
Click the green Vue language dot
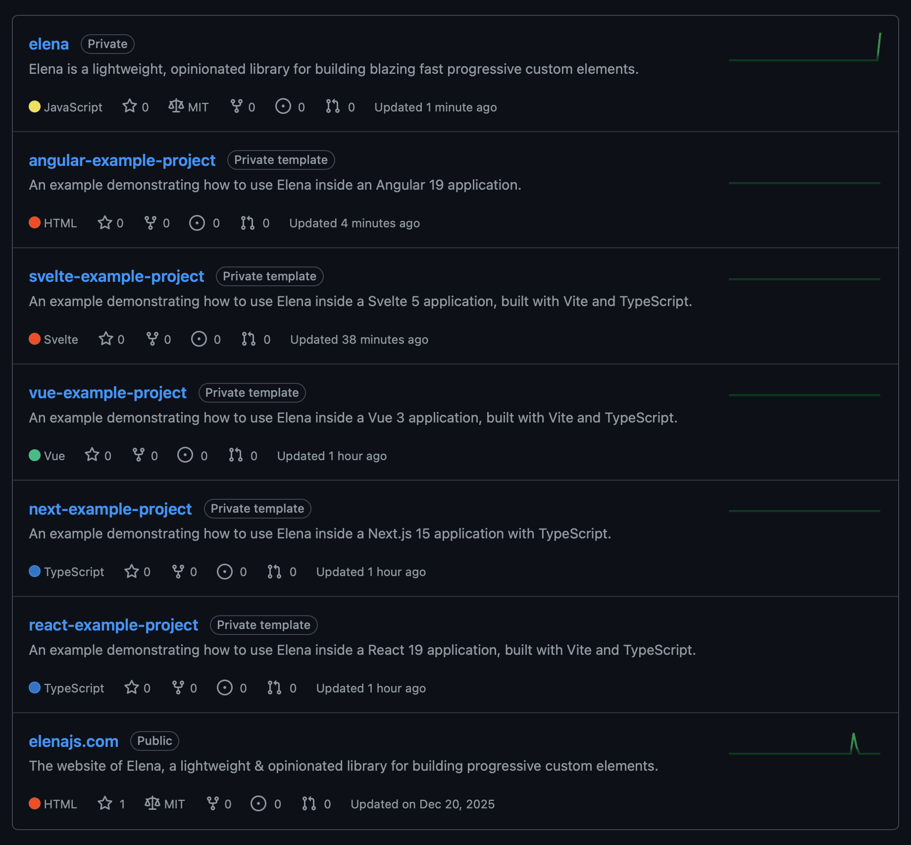[35, 455]
